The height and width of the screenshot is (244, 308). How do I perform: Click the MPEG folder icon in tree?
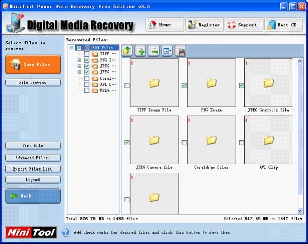click(95, 90)
